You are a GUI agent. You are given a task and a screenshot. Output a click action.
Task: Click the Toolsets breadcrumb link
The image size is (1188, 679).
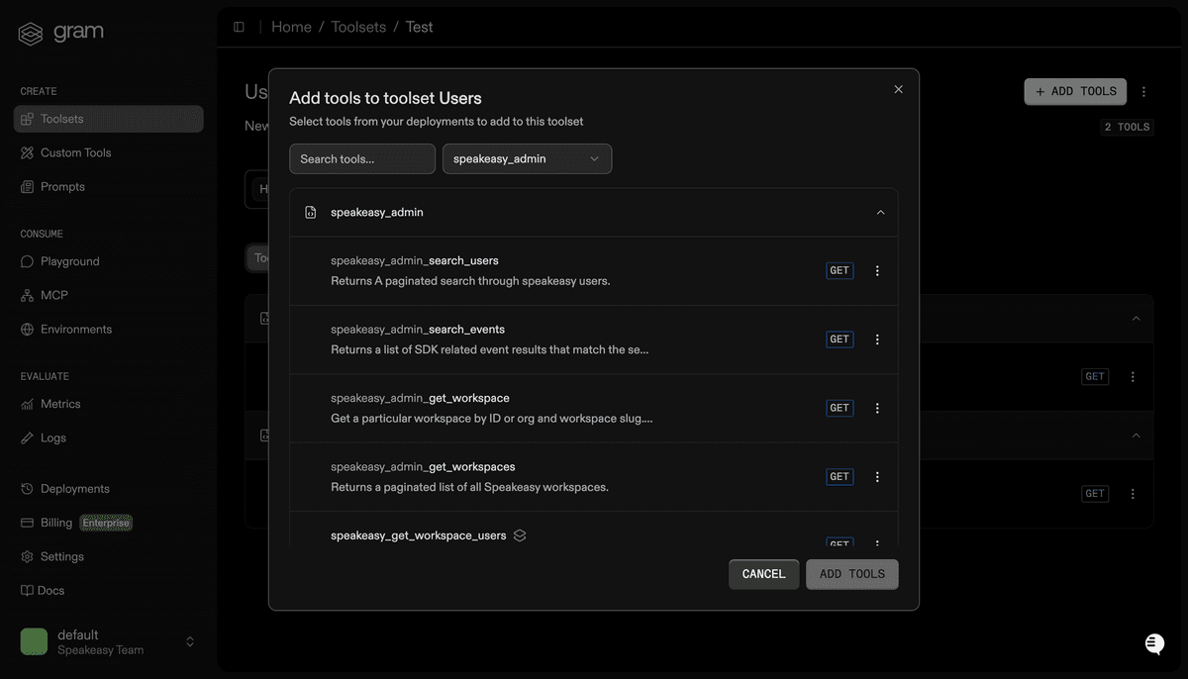coord(358,27)
